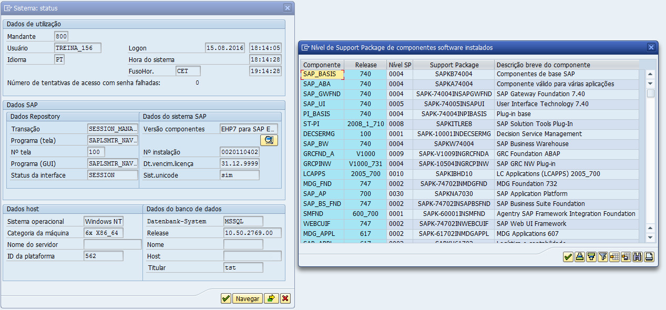666x310 pixels.
Task: Select the SMFND component cell
Action: tap(322, 214)
